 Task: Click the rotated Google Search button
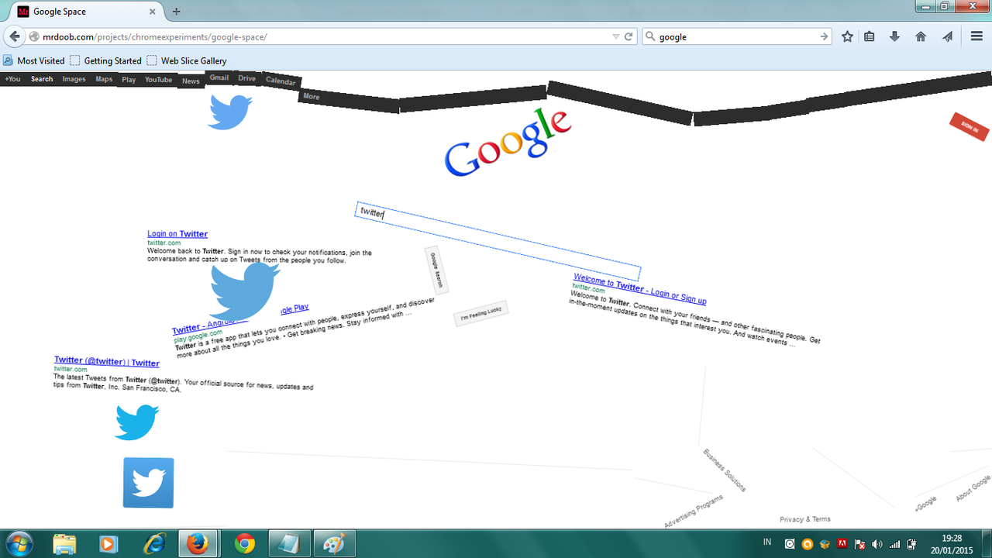[x=435, y=270]
